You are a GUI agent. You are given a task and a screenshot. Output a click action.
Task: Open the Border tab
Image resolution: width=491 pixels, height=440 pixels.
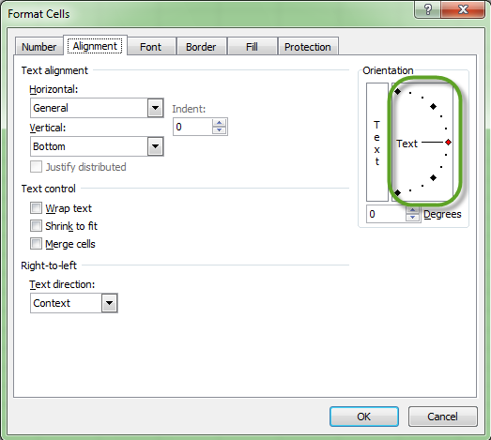tap(201, 47)
